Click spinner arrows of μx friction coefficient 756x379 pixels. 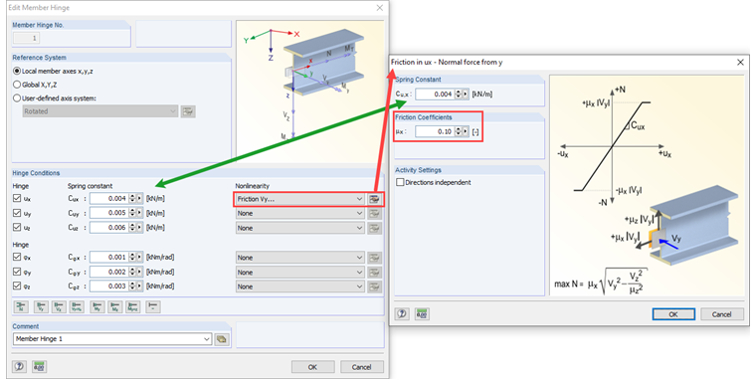[x=458, y=131]
